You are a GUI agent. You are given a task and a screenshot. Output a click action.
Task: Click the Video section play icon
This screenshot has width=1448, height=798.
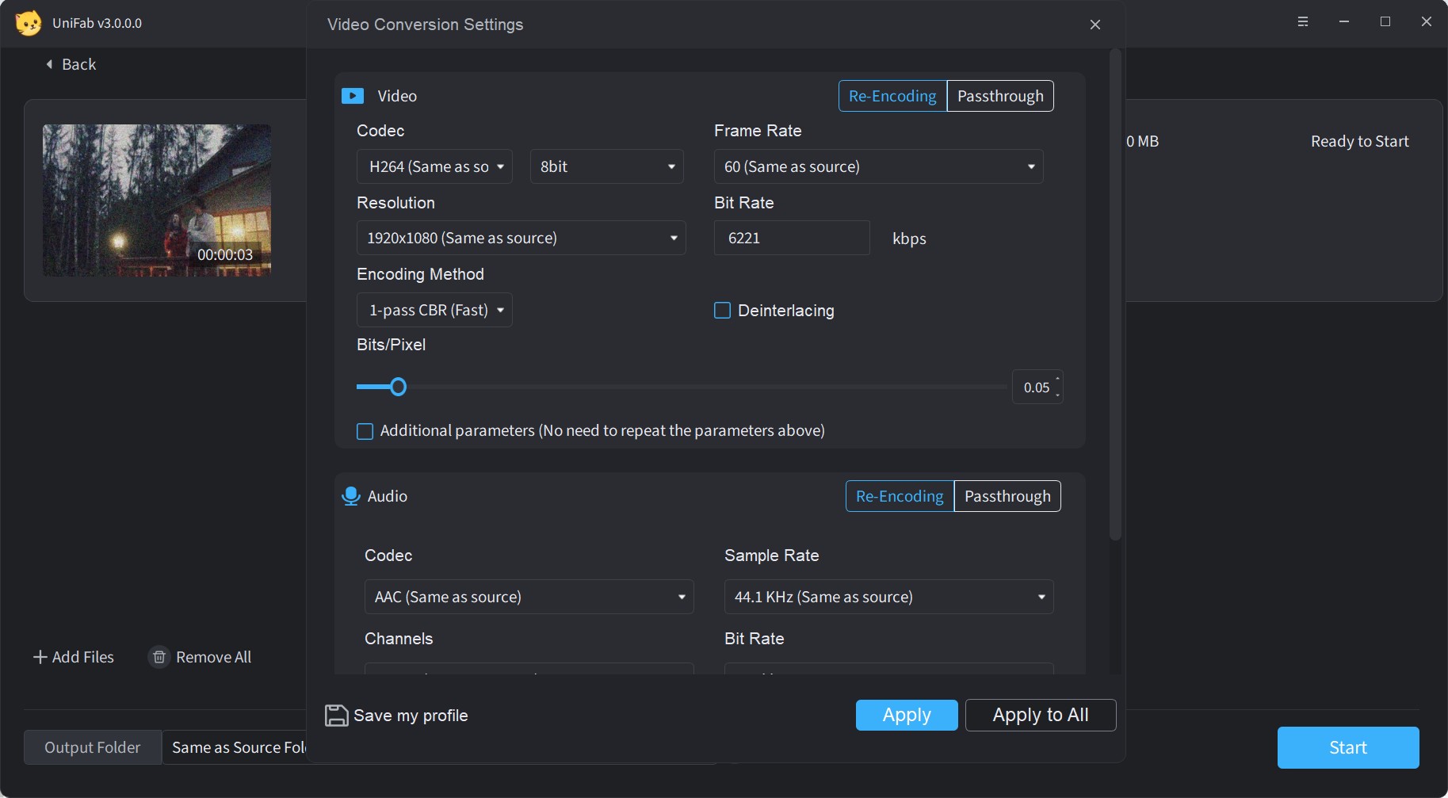click(353, 96)
